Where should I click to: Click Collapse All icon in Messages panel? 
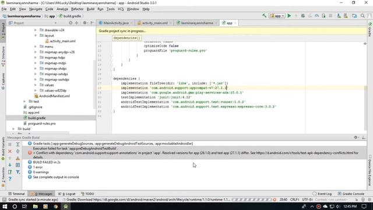tap(18, 151)
